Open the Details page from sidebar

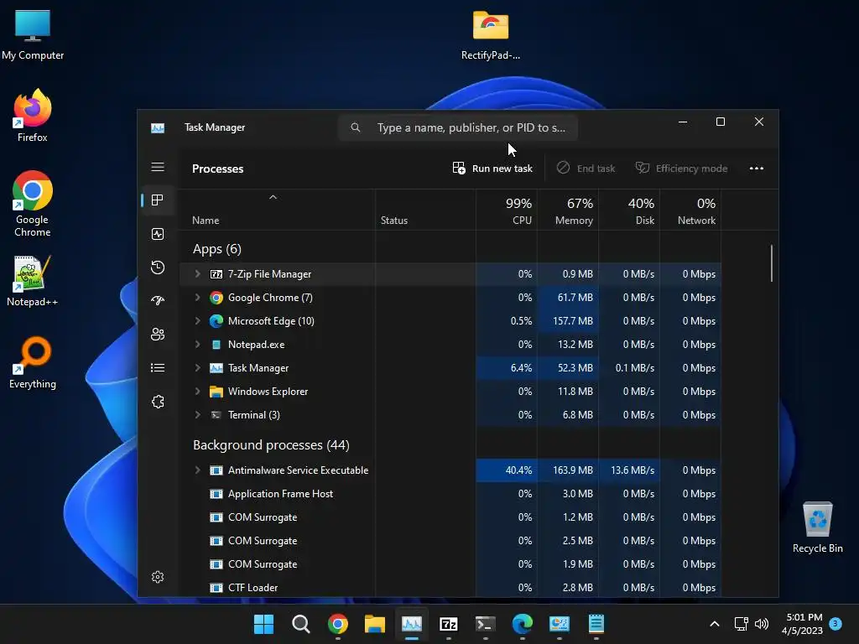pos(158,368)
